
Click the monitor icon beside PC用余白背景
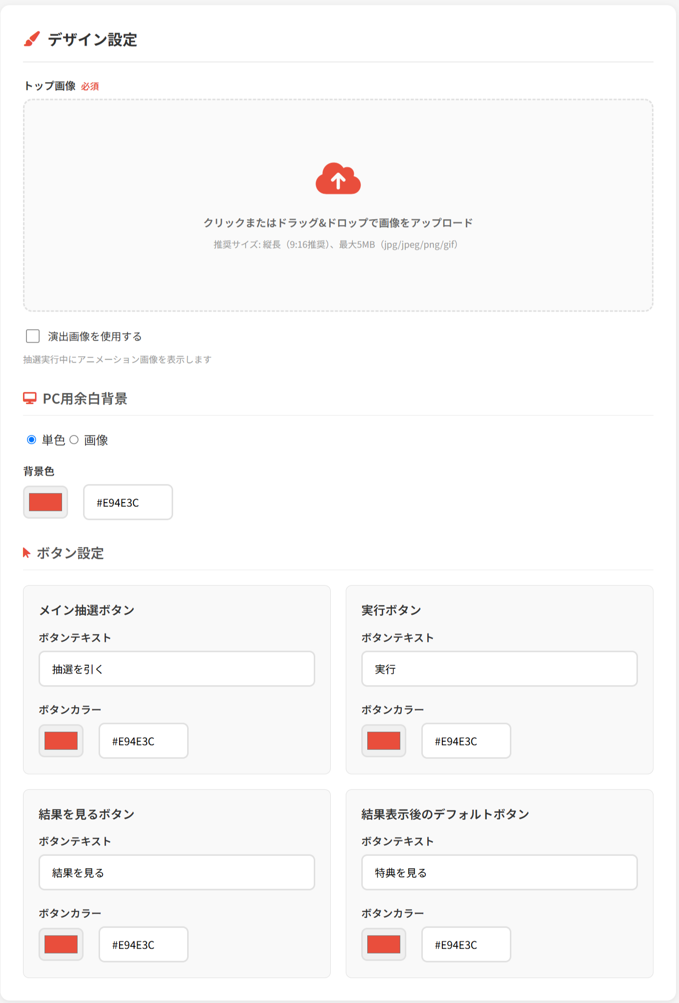point(30,398)
